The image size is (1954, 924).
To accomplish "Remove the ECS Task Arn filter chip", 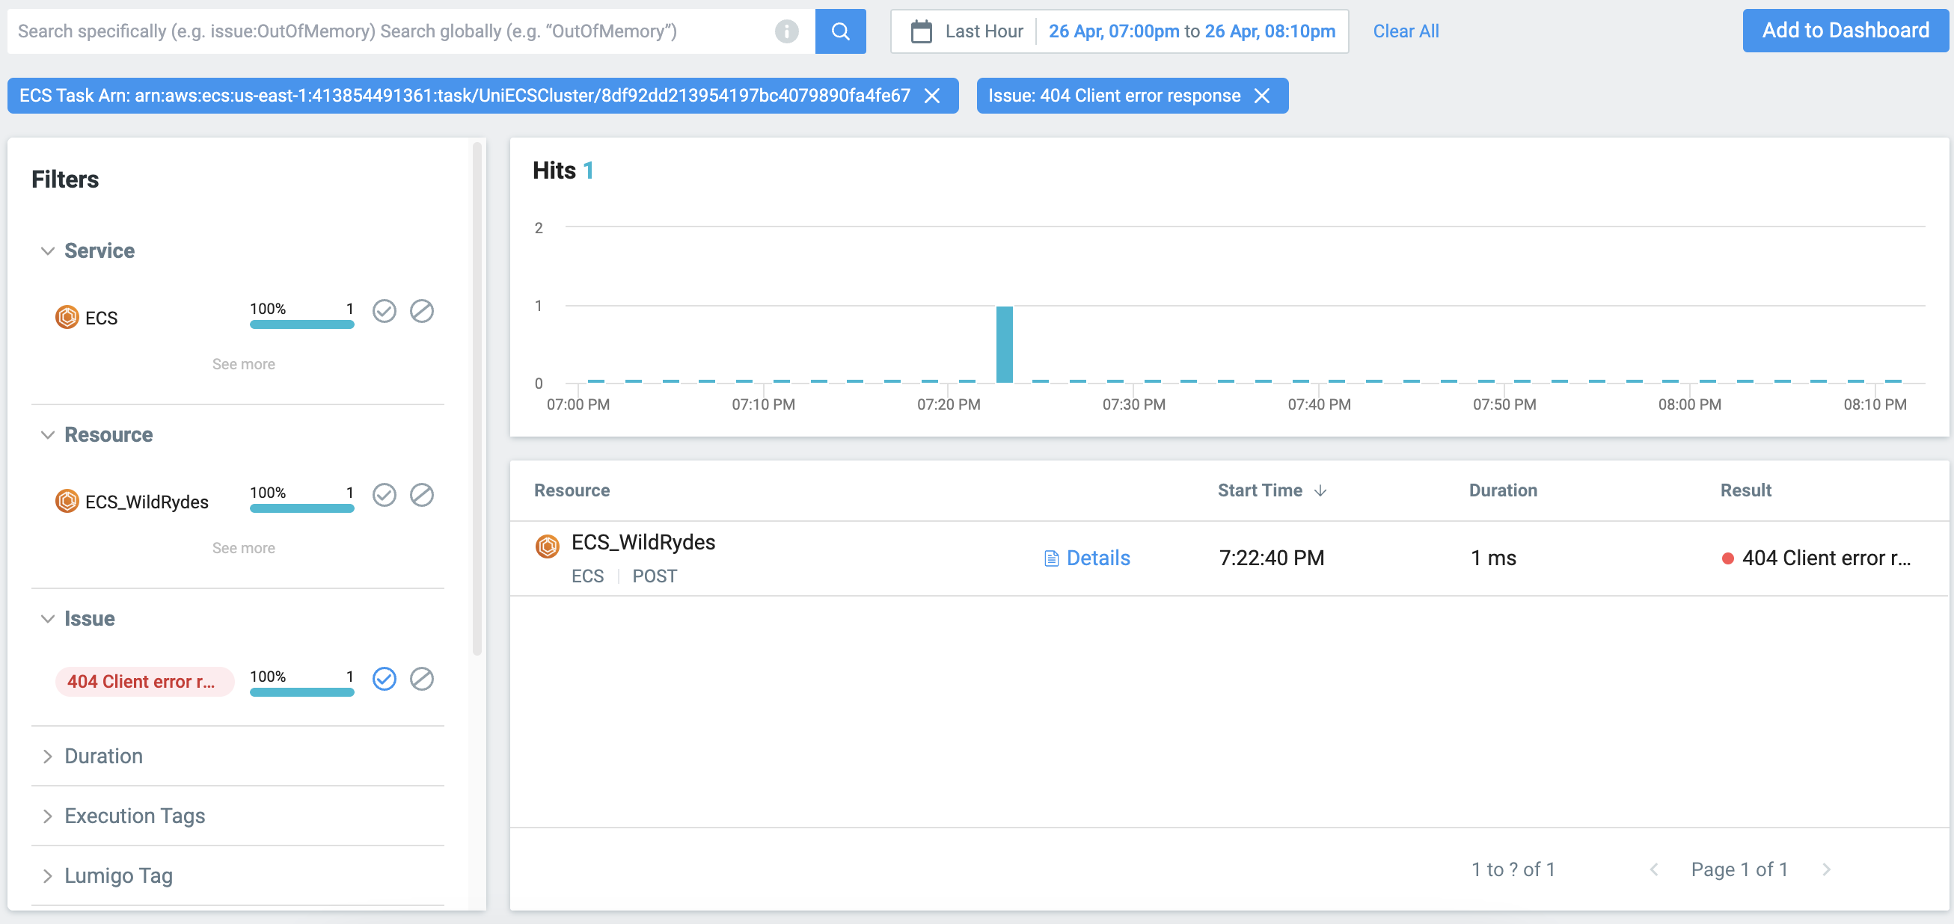I will 932,96.
